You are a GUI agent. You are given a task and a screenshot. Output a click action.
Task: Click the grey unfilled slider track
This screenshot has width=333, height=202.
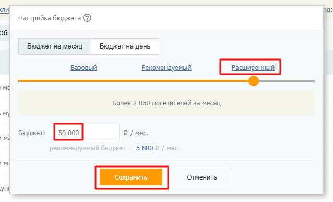pyautogui.click(x=287, y=81)
